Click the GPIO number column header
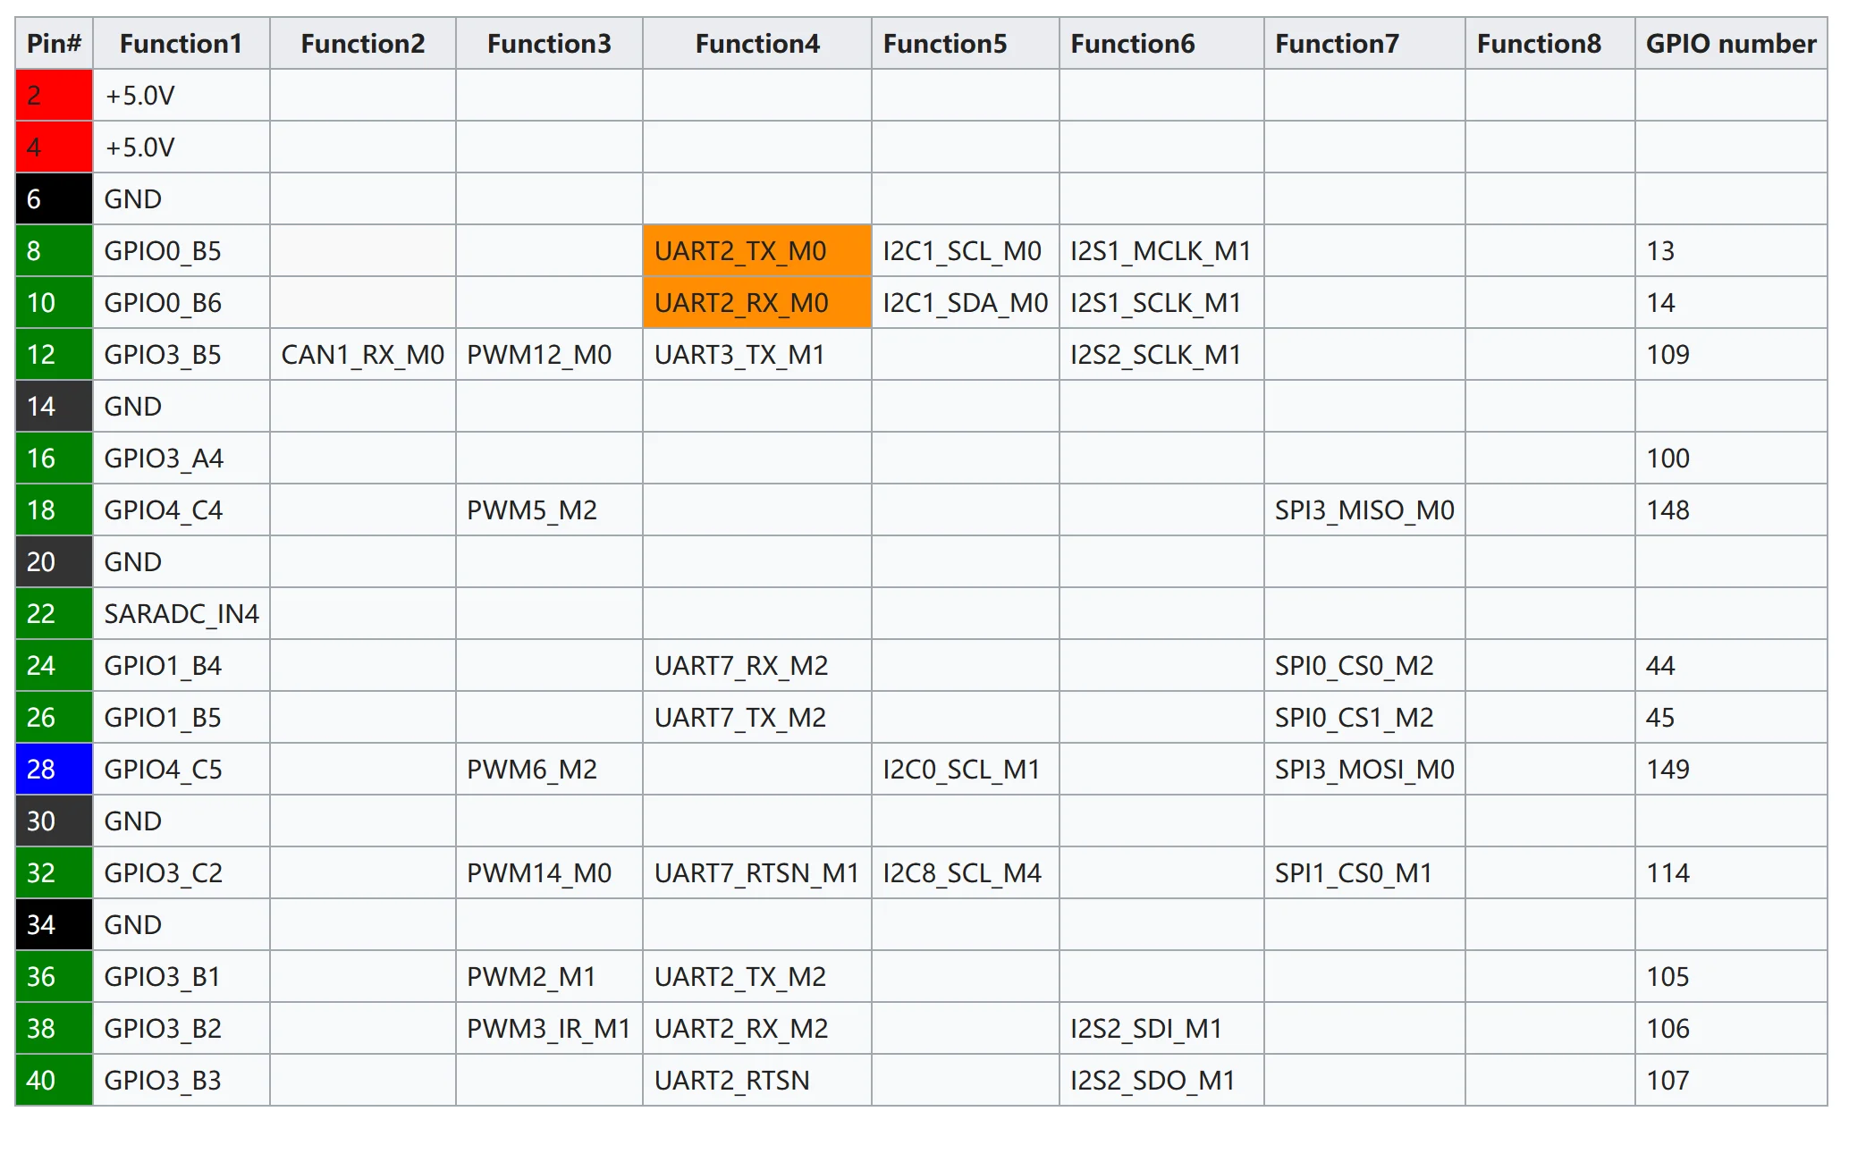 pos(1730,44)
